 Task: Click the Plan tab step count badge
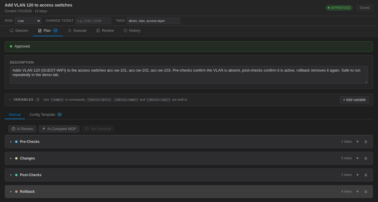click(55, 31)
